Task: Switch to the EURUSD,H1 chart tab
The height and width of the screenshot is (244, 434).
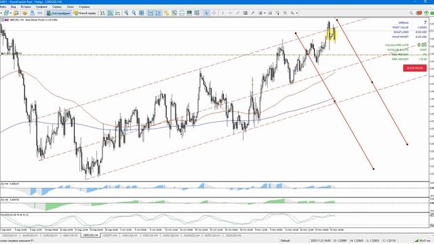Action: point(50,235)
